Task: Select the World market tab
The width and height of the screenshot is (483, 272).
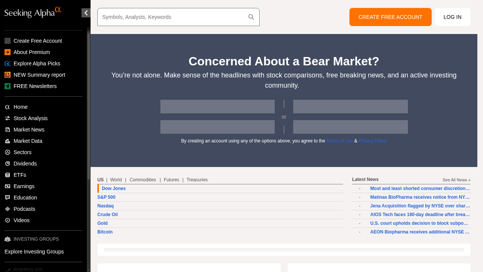Action: (115, 180)
